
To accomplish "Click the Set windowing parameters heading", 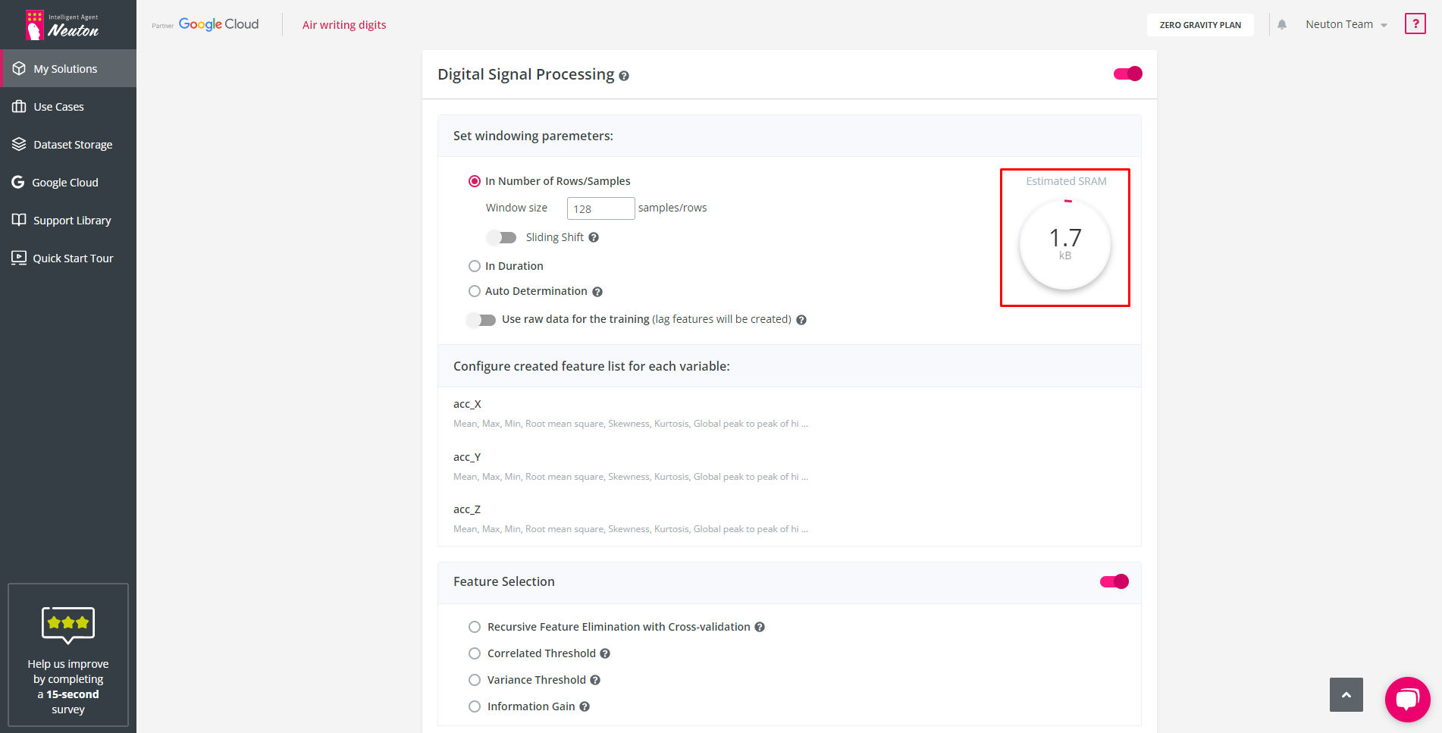I will pyautogui.click(x=533, y=136).
